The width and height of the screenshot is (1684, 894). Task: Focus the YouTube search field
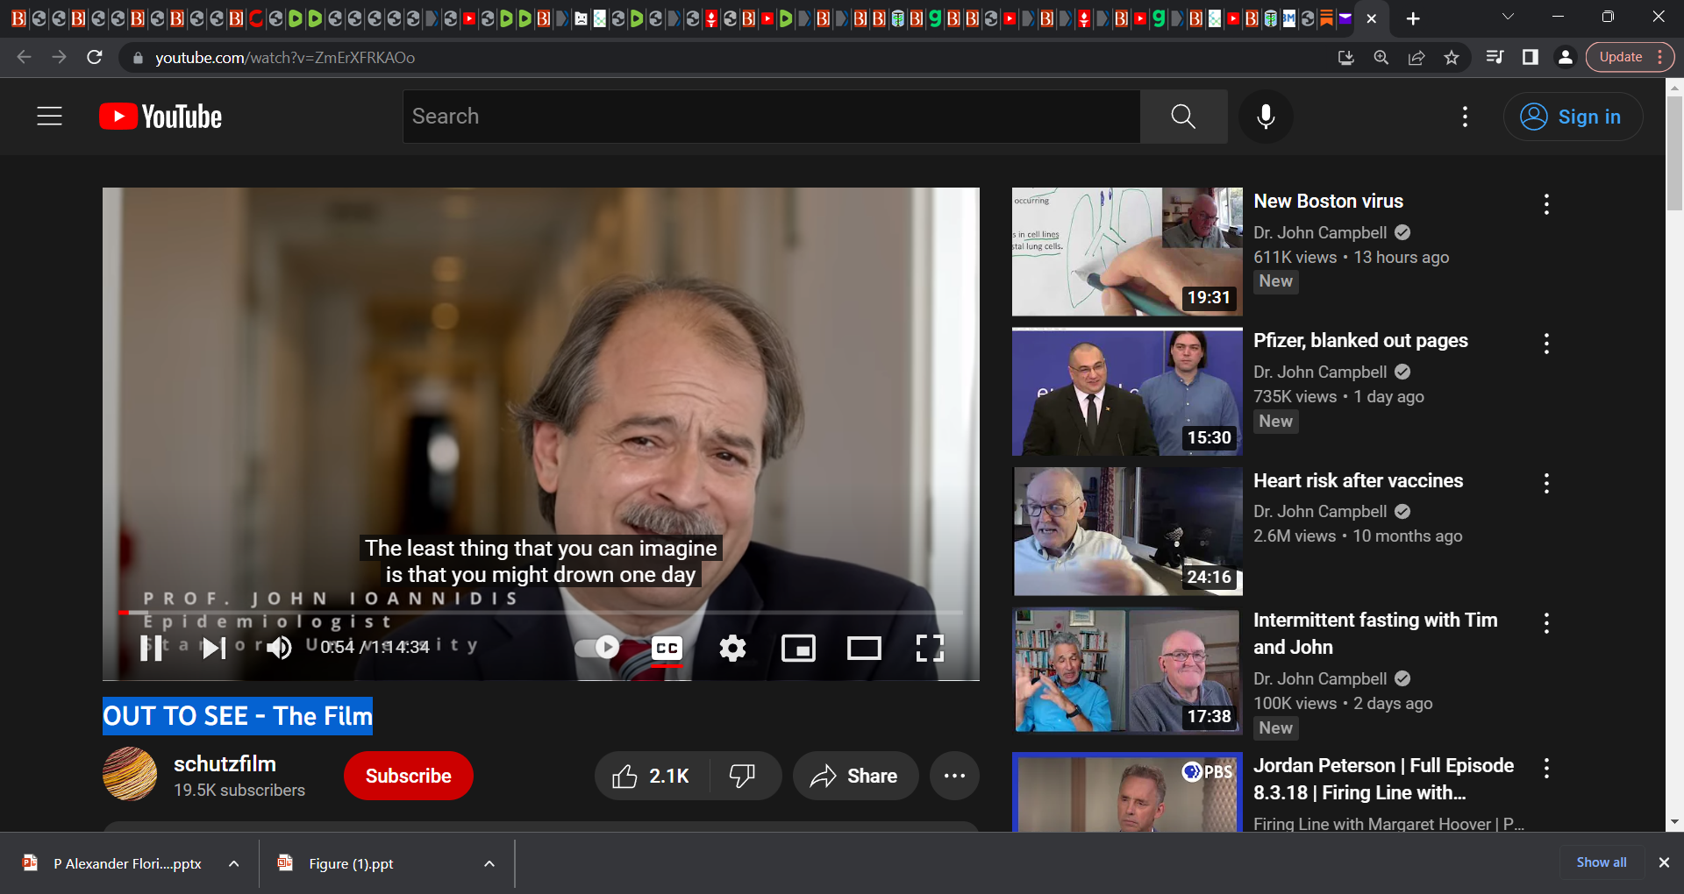click(772, 117)
